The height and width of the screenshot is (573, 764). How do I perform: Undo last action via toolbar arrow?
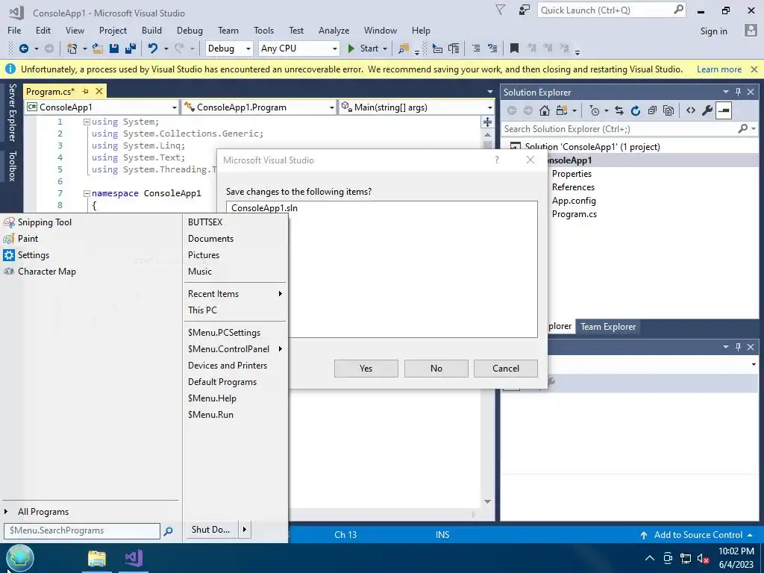[153, 48]
